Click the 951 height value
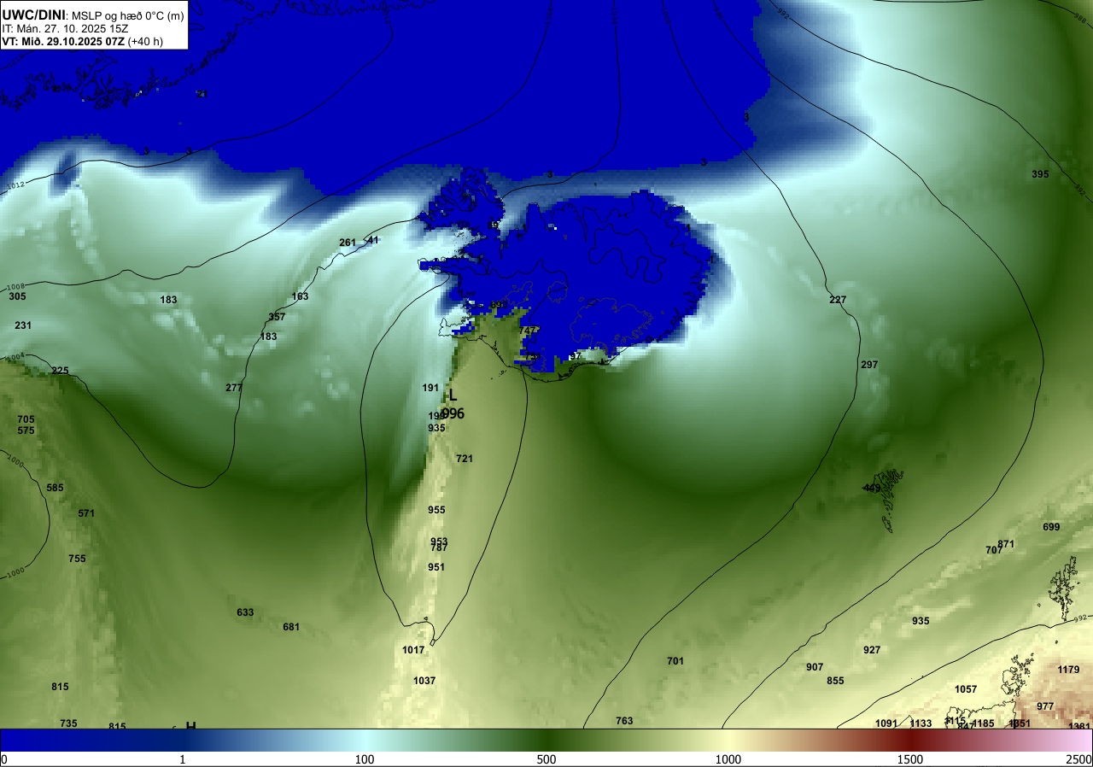The image size is (1093, 767). pos(436,567)
